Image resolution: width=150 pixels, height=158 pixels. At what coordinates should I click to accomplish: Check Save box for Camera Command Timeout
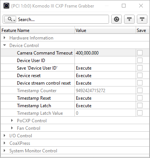click(140, 53)
